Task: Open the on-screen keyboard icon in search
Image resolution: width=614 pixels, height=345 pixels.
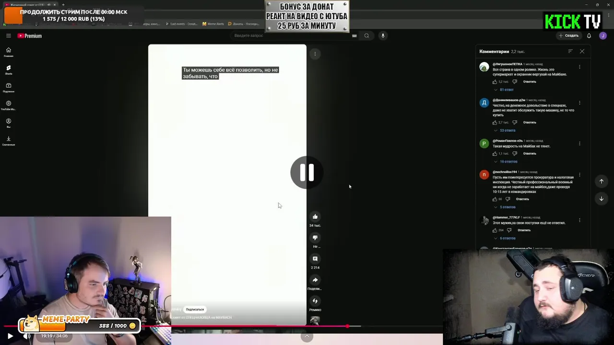Action: pos(354,35)
